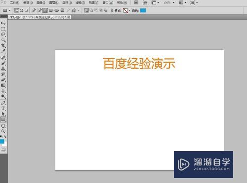
Task: Select the Gradient tool
Action: 3,85
